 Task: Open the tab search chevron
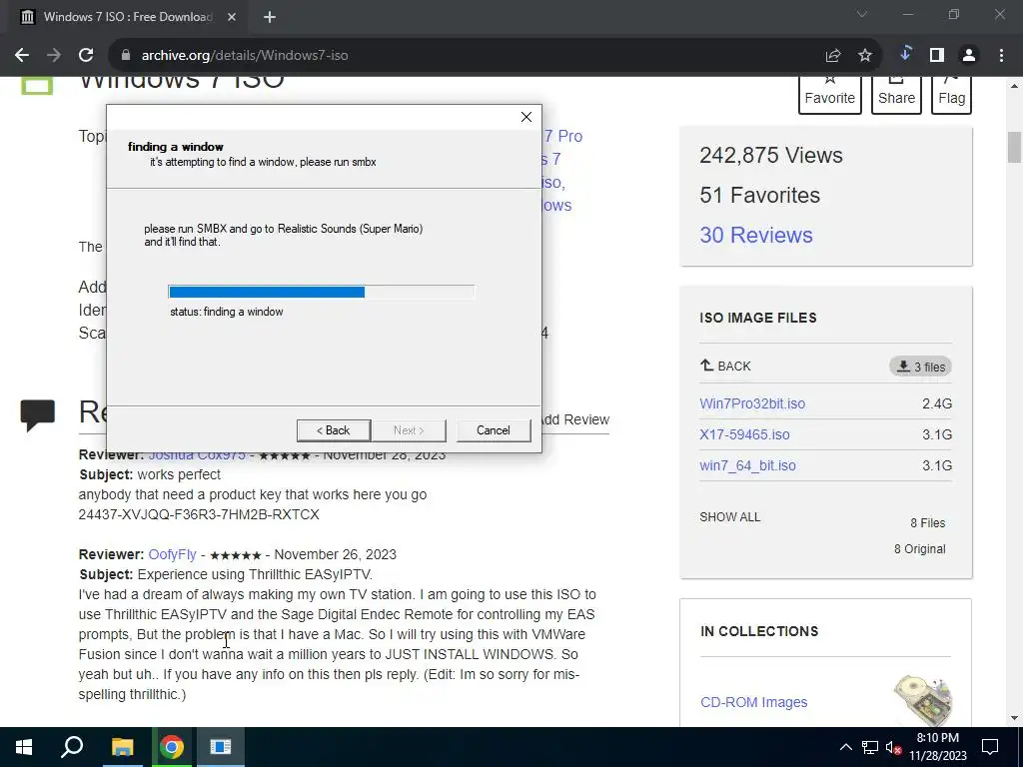(x=862, y=14)
